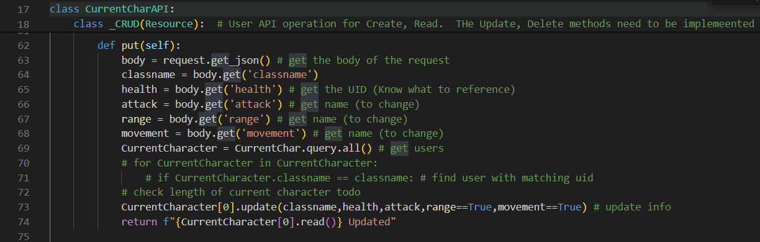
Task: Click comment 'get the UID (Know what to reference)'
Action: tap(408, 90)
